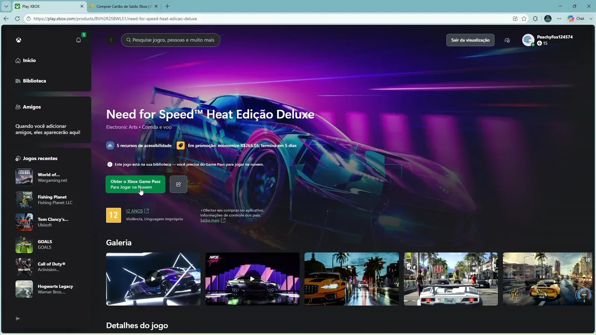
Task: Open browser settings ellipsis menu
Action: pyautogui.click(x=559, y=19)
